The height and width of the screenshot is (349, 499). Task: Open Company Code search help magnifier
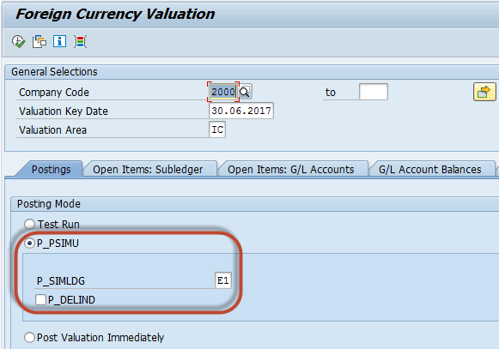click(245, 92)
